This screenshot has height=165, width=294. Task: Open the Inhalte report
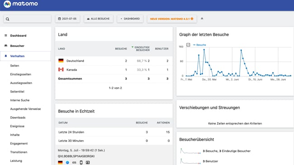tap(15, 135)
